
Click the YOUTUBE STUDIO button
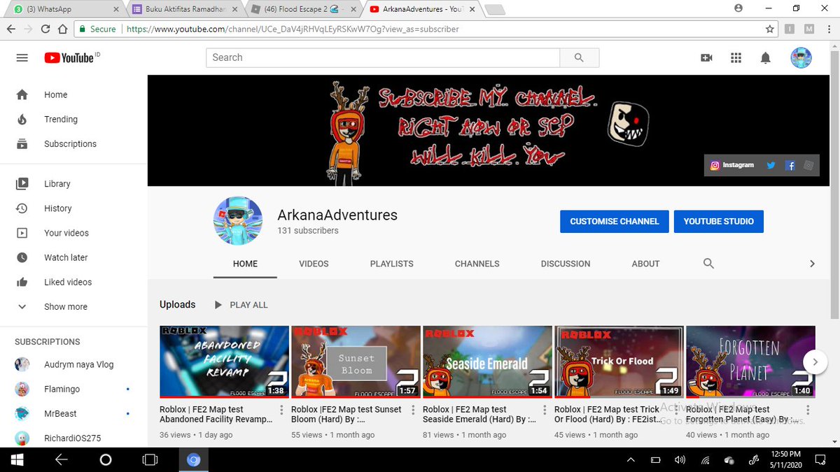(719, 221)
